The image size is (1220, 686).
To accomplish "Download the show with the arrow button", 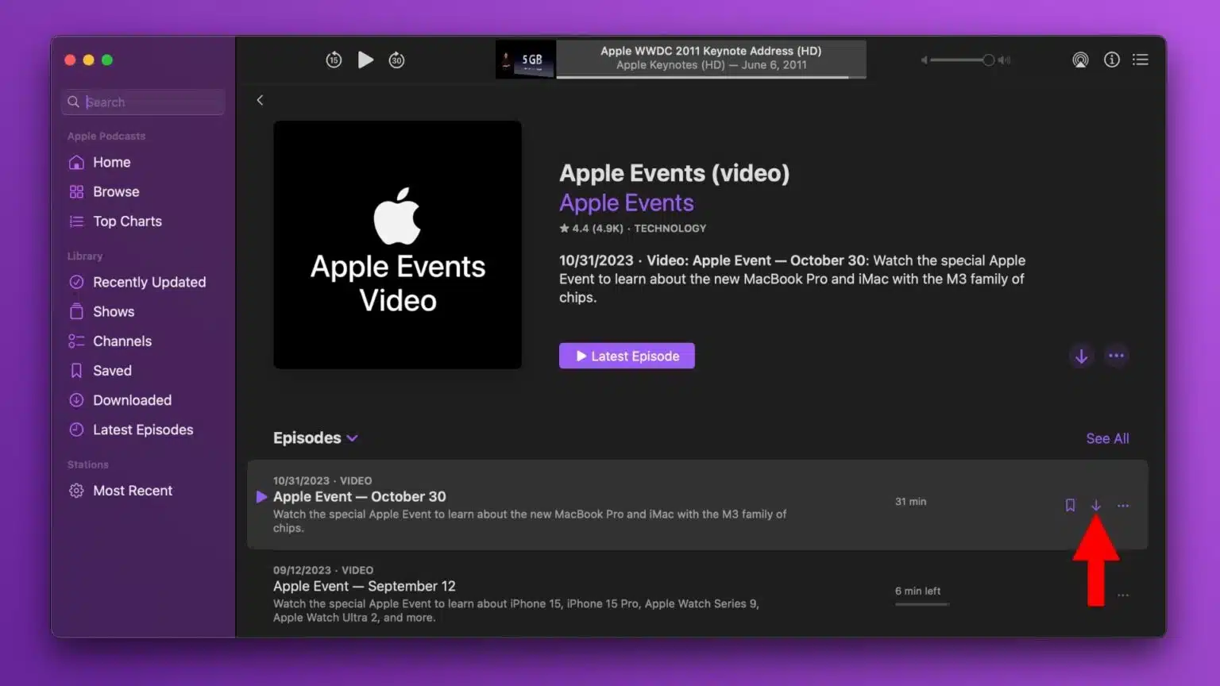I will click(1081, 356).
